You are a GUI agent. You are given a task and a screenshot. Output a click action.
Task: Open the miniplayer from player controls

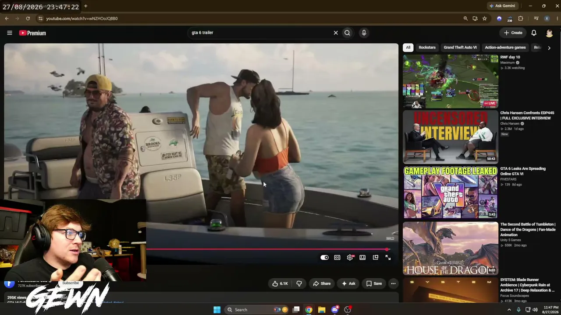(x=376, y=258)
